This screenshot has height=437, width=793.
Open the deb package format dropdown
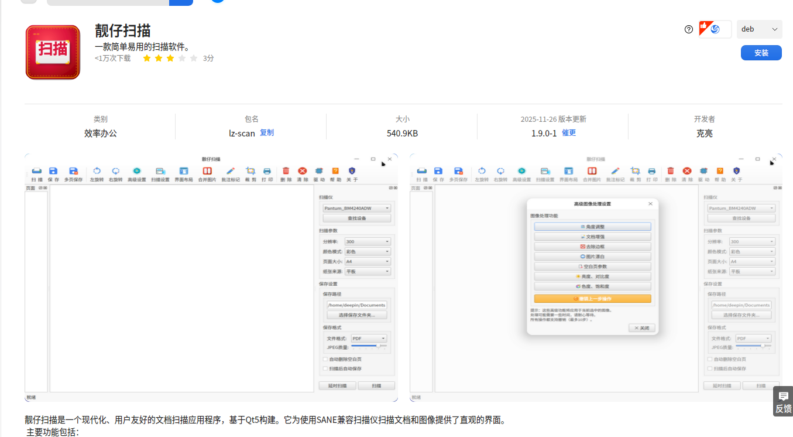click(760, 29)
